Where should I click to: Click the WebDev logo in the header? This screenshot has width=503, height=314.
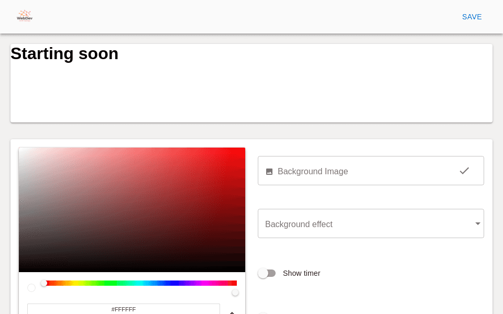[x=24, y=16]
